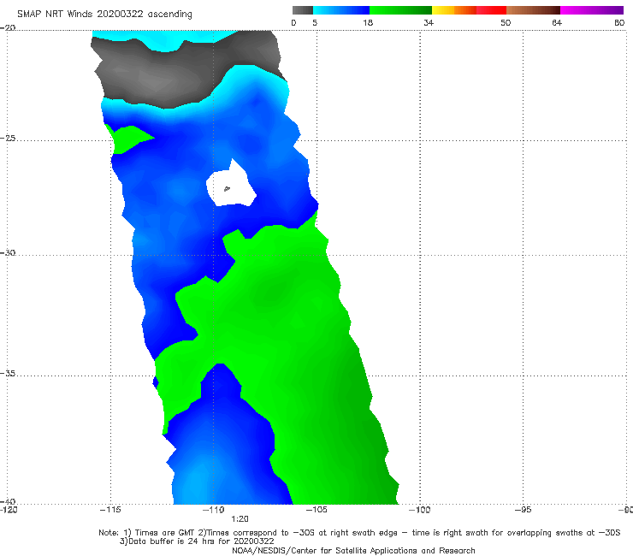
Task: Click the note line starting 'Times are GMT'
Action: [x=359, y=533]
